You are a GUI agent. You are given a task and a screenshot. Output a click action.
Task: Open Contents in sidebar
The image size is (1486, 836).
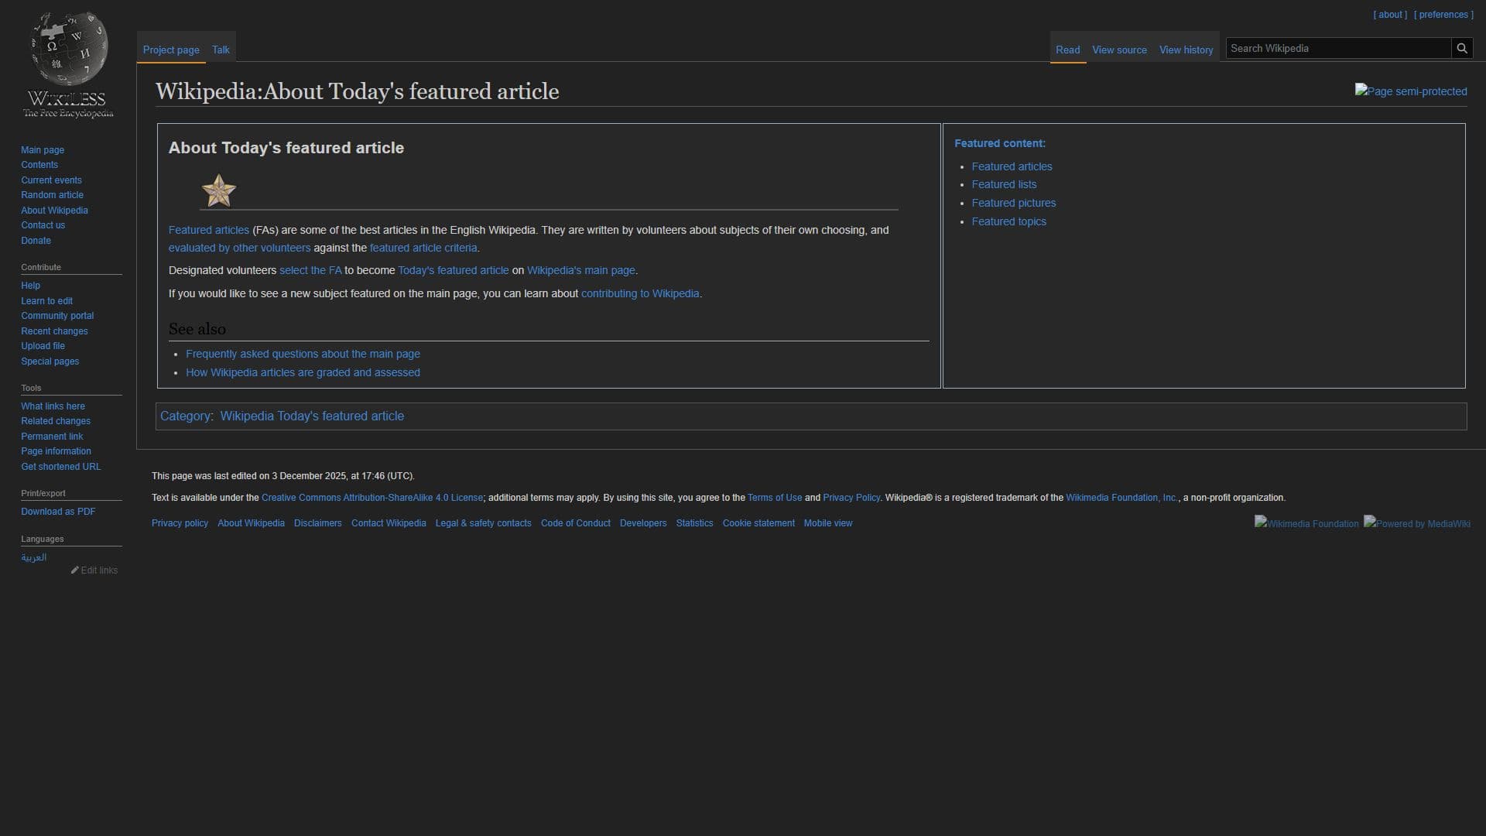click(x=39, y=165)
